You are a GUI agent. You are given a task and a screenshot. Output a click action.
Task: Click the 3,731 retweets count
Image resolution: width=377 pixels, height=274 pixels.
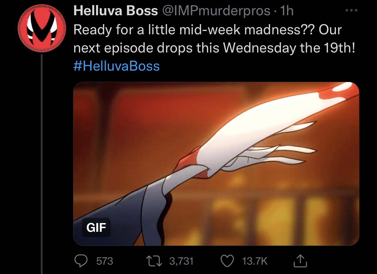pos(181,261)
